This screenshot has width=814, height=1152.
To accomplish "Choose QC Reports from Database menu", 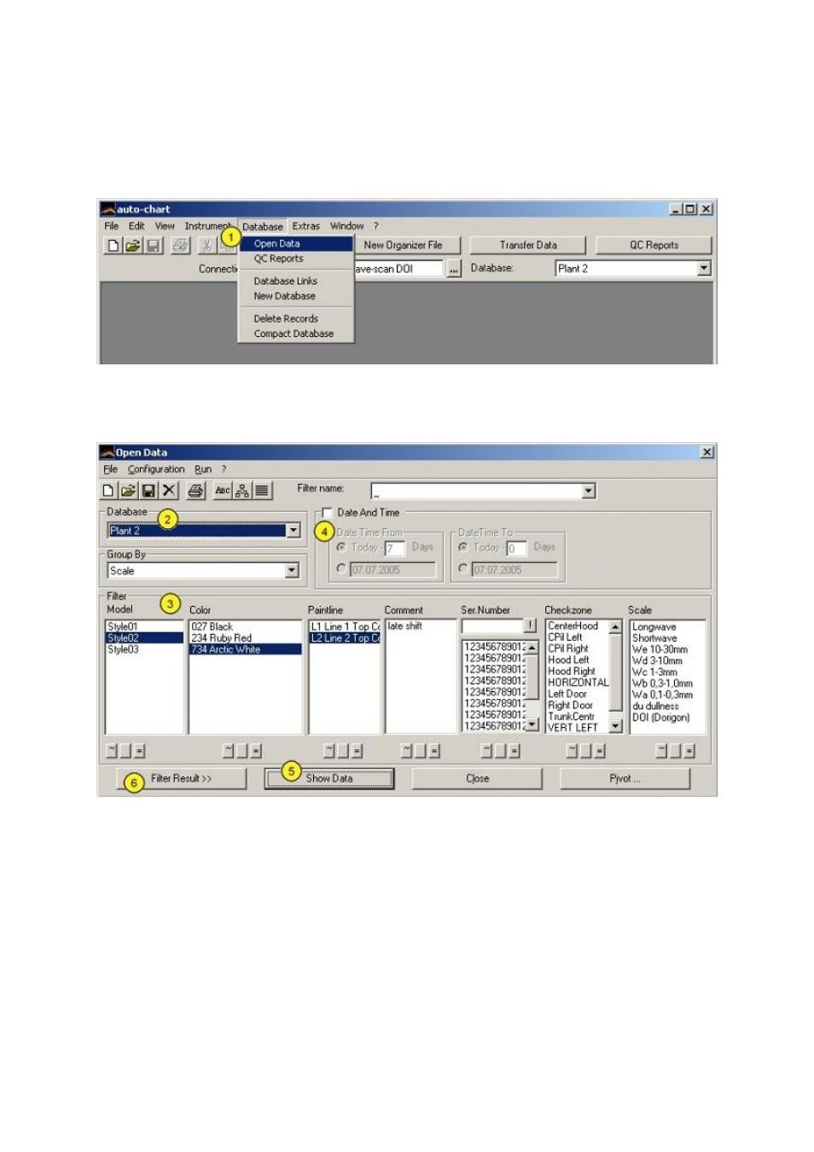I will (x=297, y=259).
